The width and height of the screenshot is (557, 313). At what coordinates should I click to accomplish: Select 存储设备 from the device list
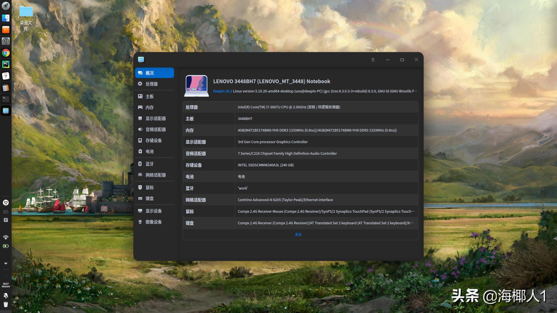pos(154,140)
